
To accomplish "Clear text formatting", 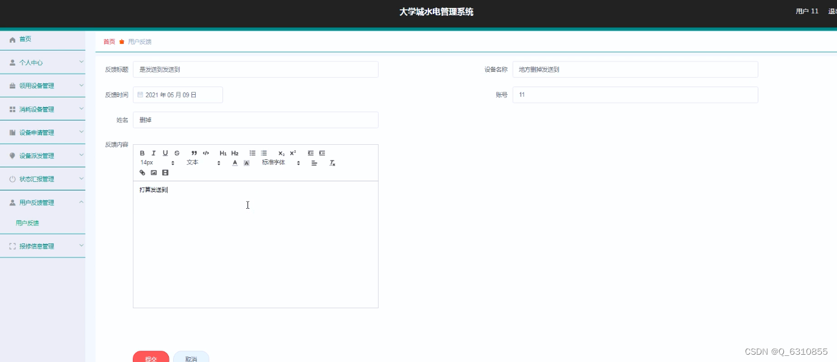I will click(x=332, y=163).
